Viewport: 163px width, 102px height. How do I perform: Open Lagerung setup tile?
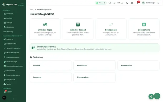51,77
